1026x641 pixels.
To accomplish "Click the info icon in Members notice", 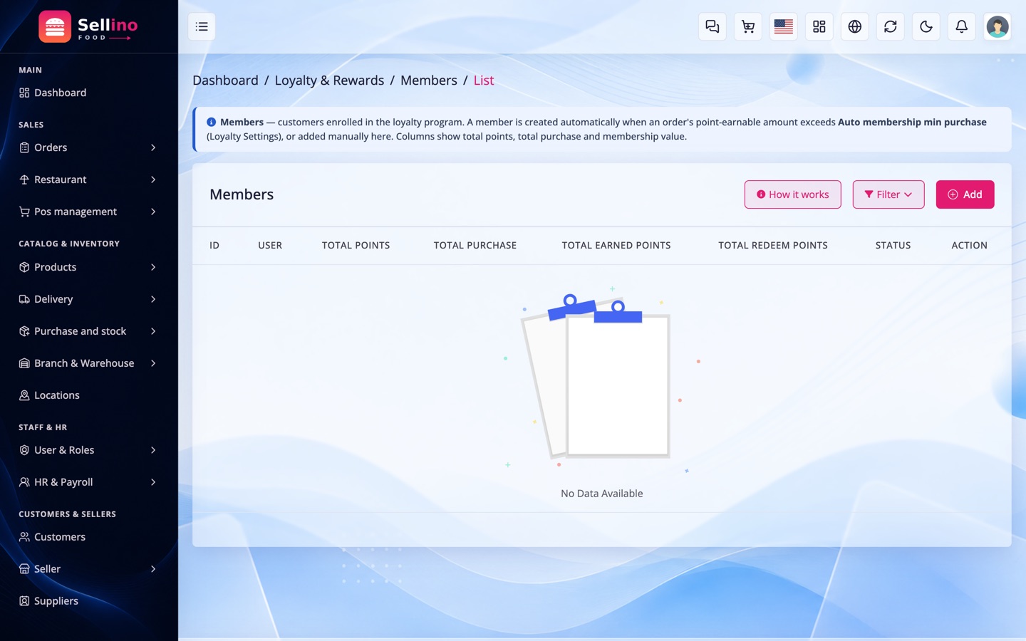I will (x=211, y=122).
